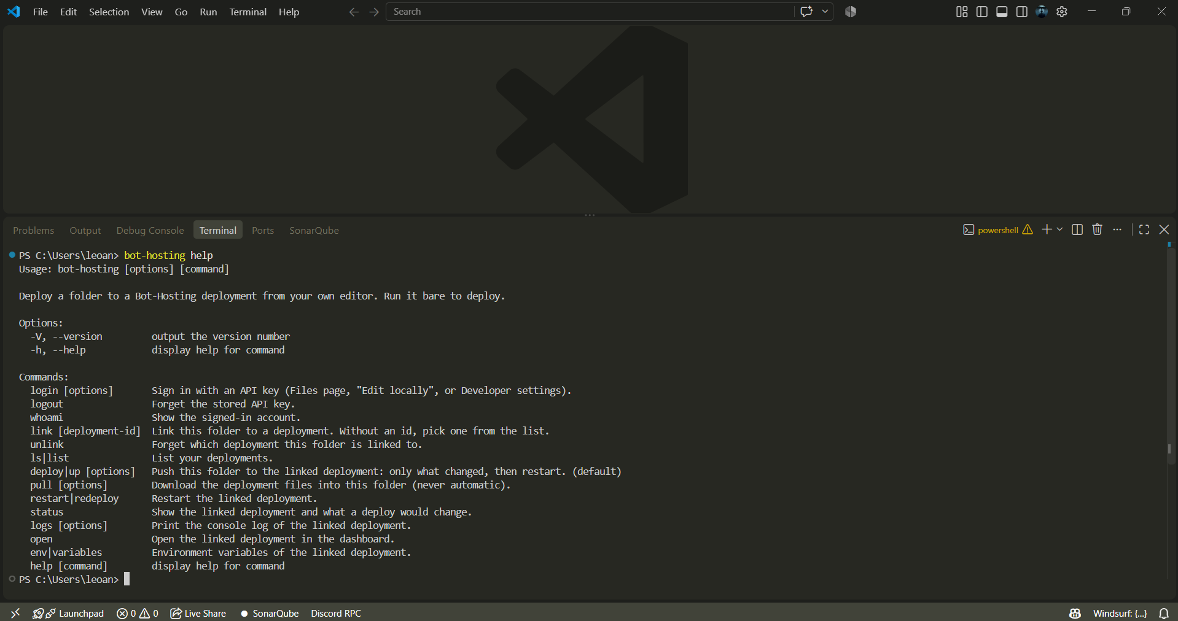Screen dimensions: 1178x621
Task: Open the account avatar icon
Action: 1042,12
